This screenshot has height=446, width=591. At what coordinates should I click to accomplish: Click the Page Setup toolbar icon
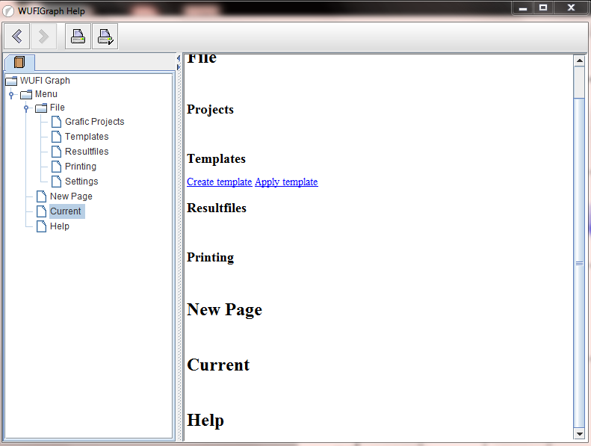(x=105, y=36)
